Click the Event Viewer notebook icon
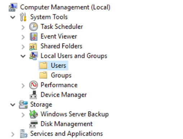 (34, 36)
